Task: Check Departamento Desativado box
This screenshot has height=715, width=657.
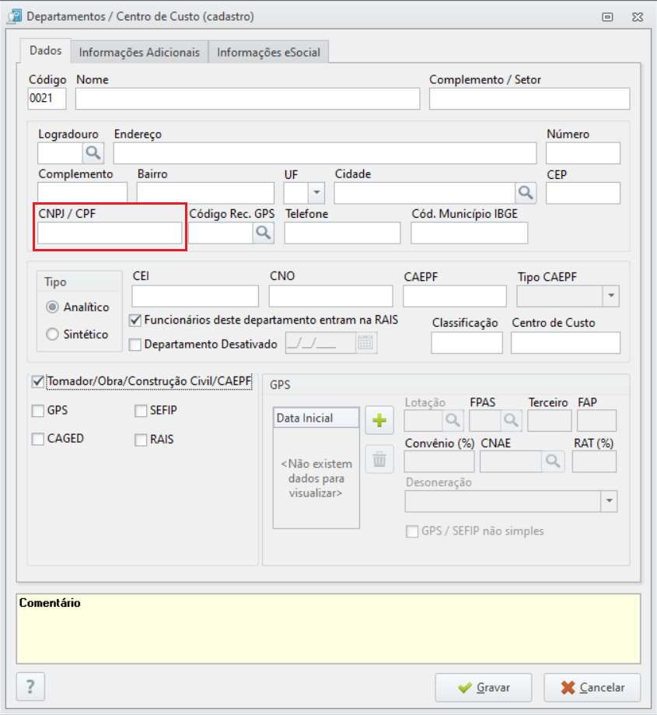Action: point(135,345)
